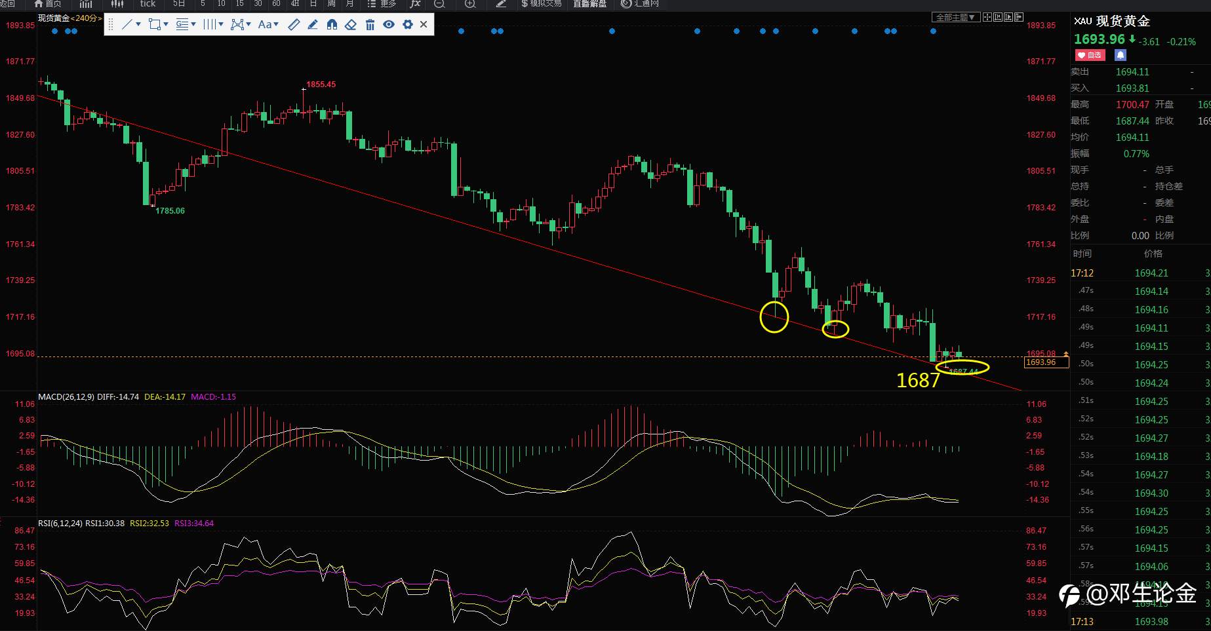
Task: Click the chart playback replay icon
Action: pos(1008,17)
